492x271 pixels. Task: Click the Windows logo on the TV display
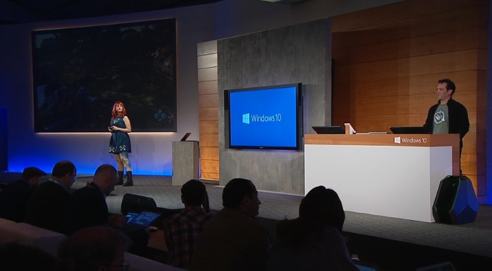[x=245, y=118]
